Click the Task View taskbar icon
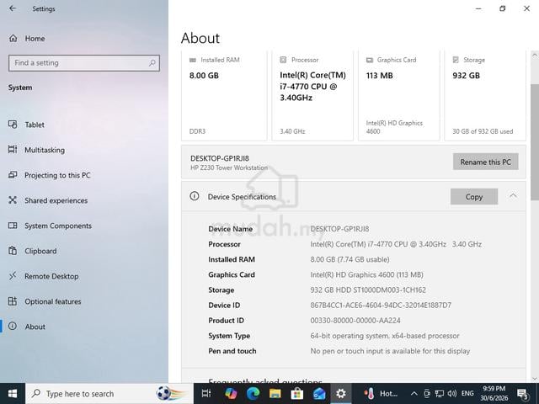The height and width of the screenshot is (404, 539). point(206,393)
